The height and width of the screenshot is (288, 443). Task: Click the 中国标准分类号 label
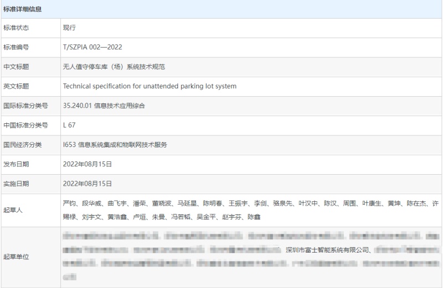pos(25,125)
